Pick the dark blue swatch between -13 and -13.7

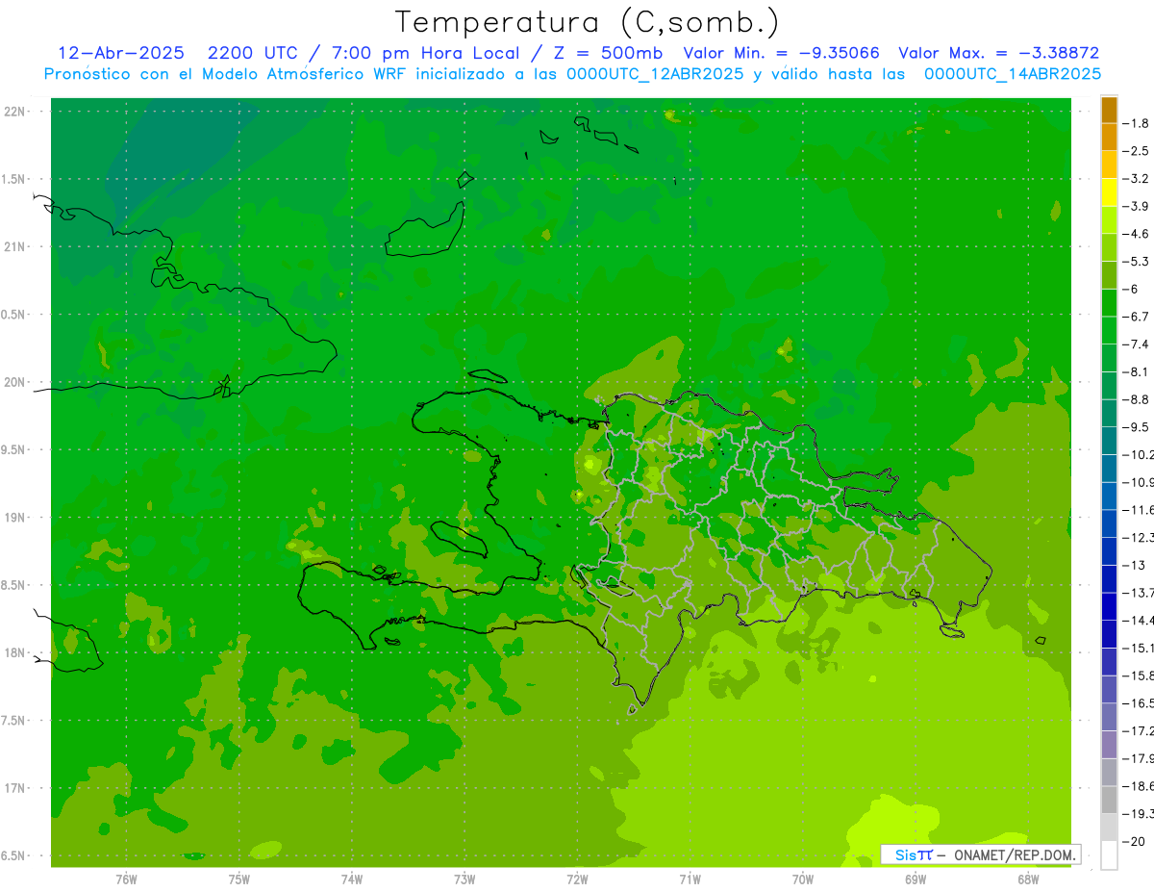(1109, 578)
